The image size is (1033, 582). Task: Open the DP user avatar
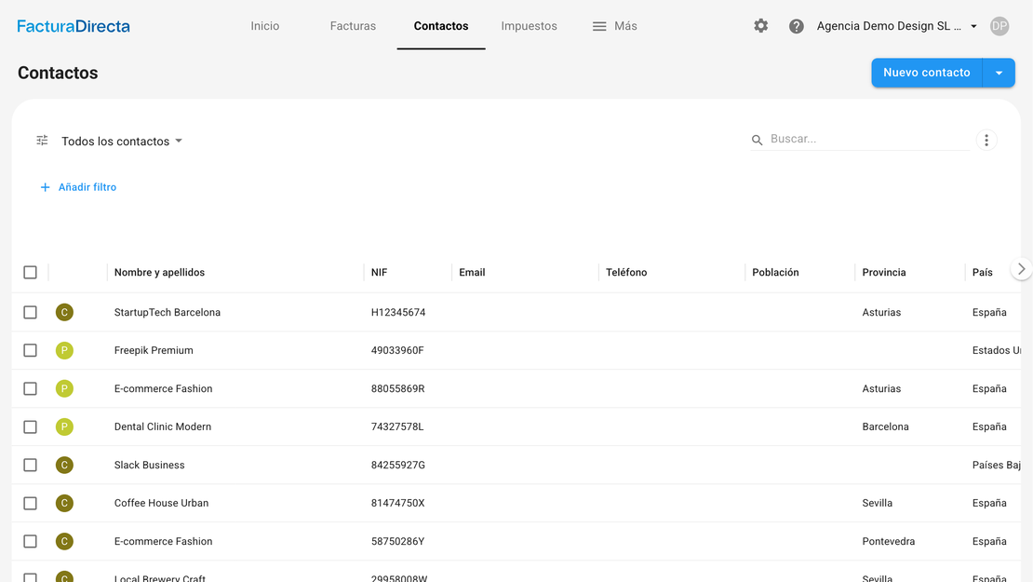click(999, 26)
